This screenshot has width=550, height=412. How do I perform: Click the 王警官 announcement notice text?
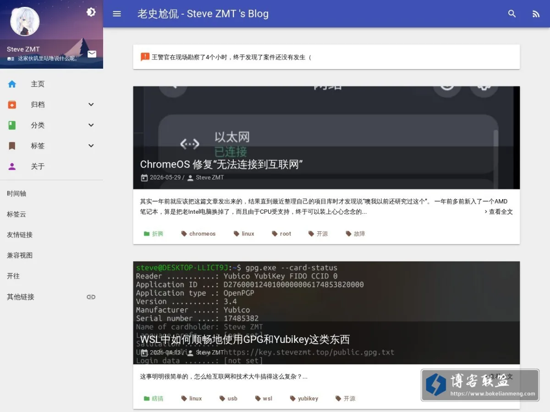tap(231, 57)
